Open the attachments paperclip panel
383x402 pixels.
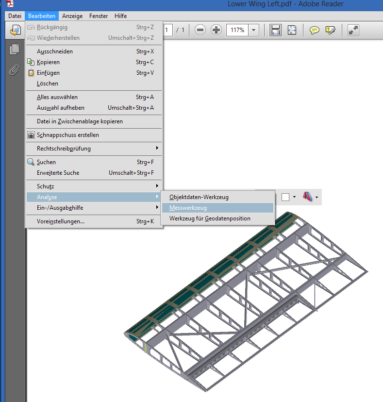click(x=15, y=70)
